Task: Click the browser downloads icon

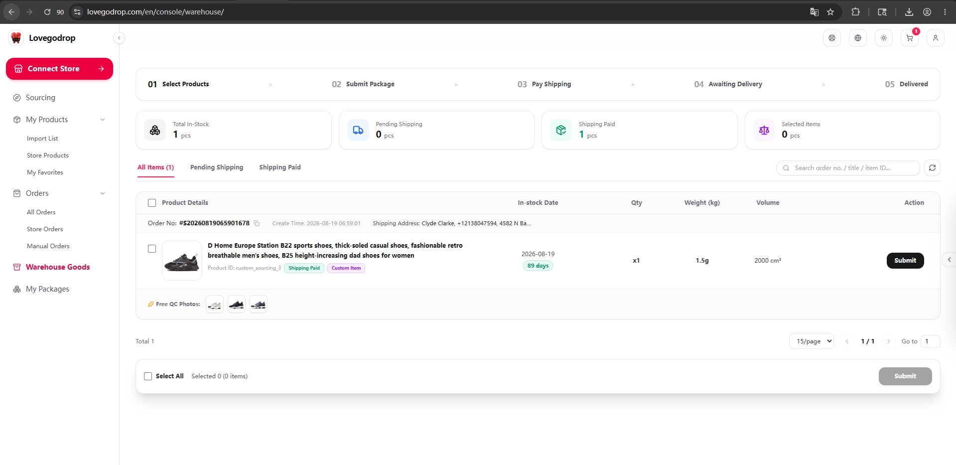Action: [x=909, y=12]
